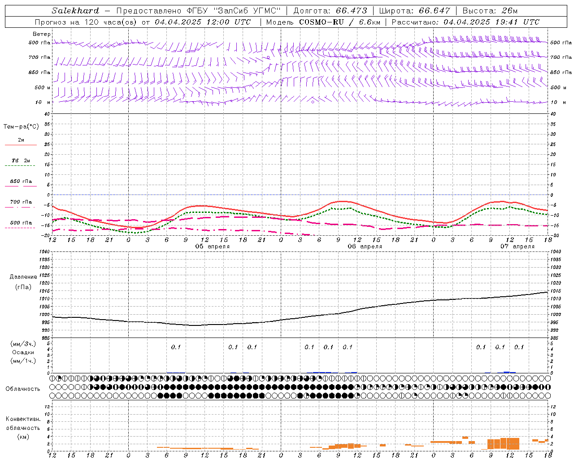Click the 06 апреля date label
574x459 pixels.
tap(365, 247)
